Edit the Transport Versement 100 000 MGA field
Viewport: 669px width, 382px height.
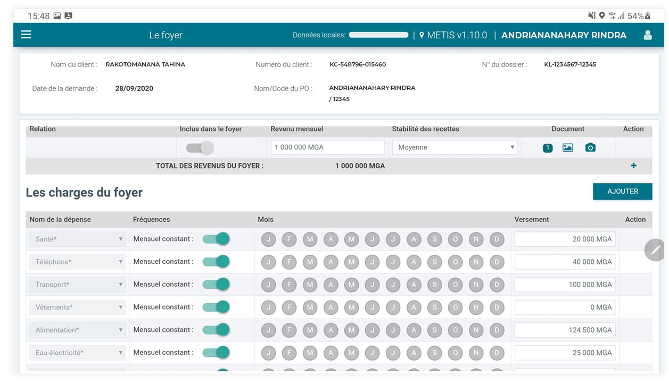coord(565,285)
